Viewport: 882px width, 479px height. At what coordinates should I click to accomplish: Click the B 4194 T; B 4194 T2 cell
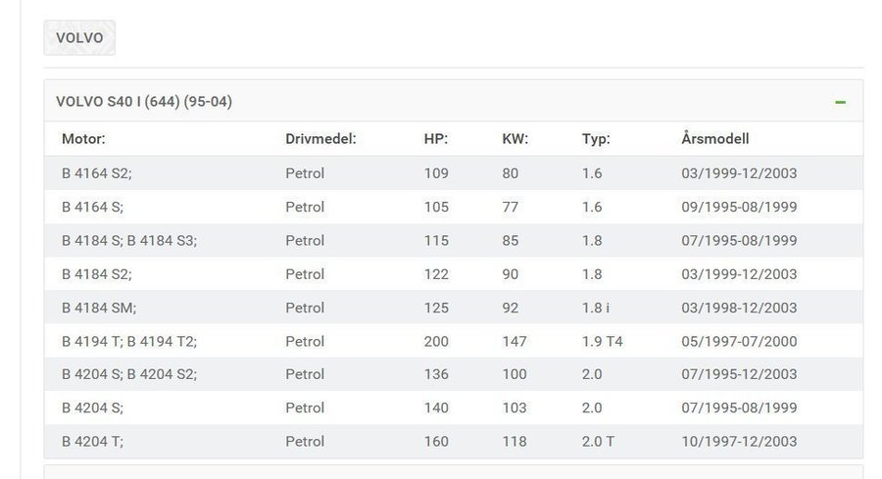[x=129, y=341]
